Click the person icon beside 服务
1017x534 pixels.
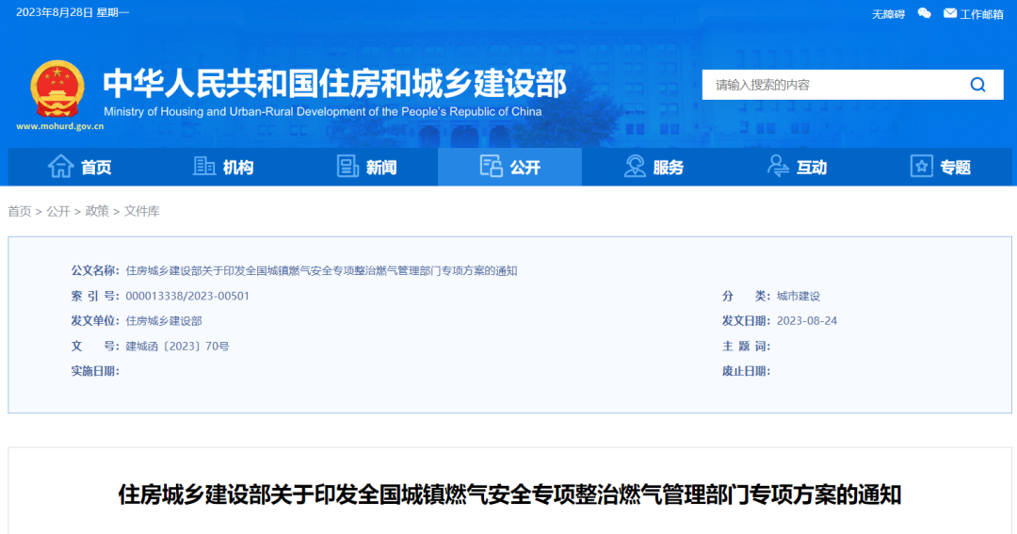(x=636, y=167)
